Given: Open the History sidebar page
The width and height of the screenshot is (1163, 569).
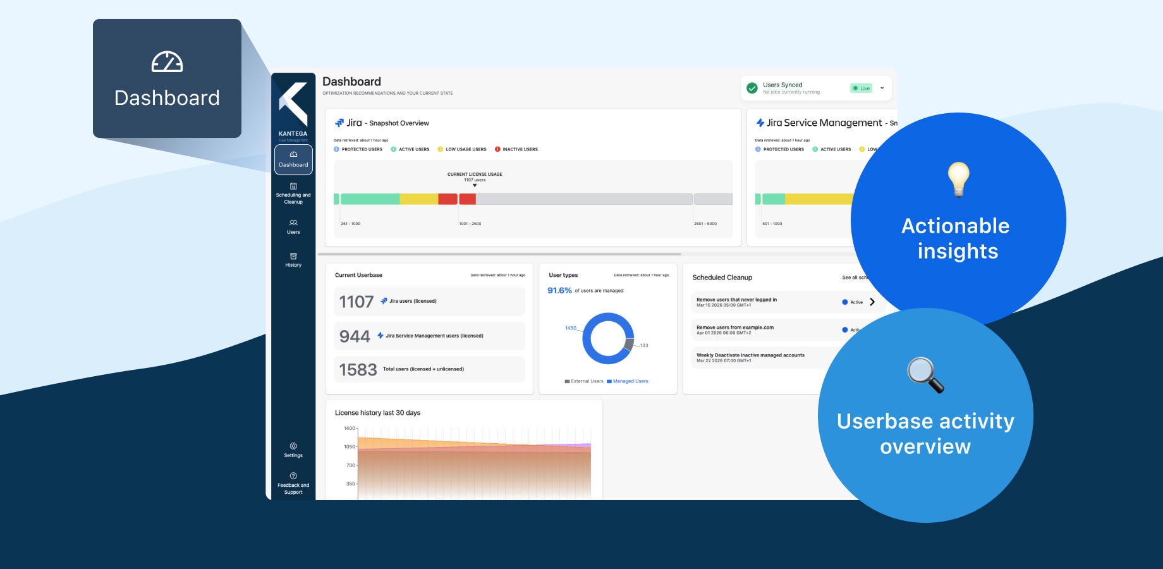Looking at the screenshot, I should tap(293, 260).
